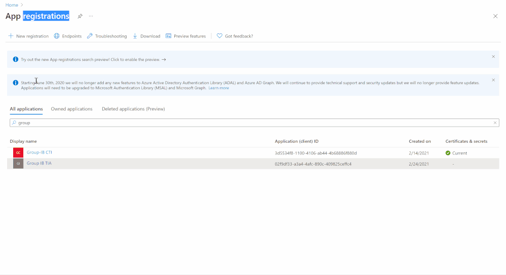Click the Got feedback heart icon

click(x=219, y=36)
